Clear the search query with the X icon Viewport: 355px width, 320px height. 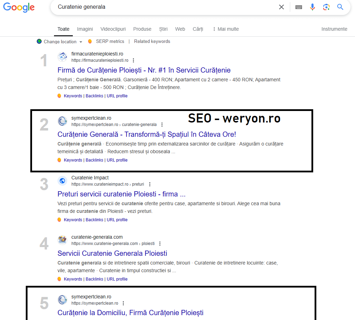(281, 7)
